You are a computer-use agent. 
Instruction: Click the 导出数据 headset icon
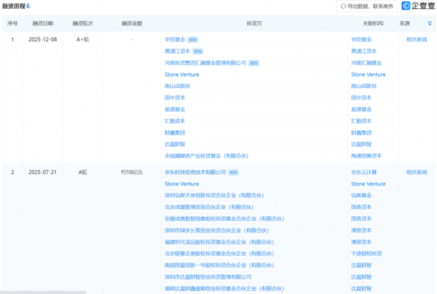click(x=343, y=6)
